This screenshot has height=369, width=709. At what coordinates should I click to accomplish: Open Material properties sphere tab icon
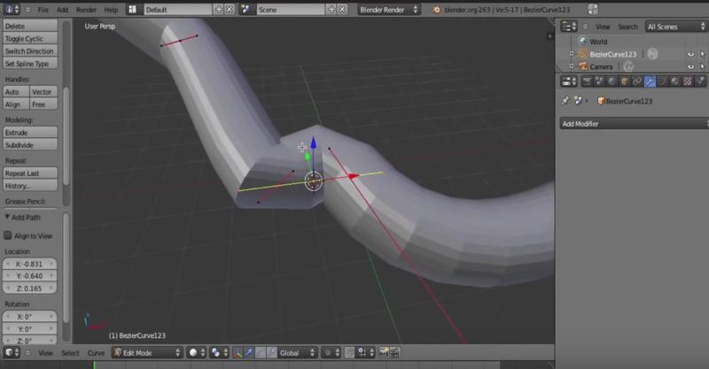coord(675,81)
